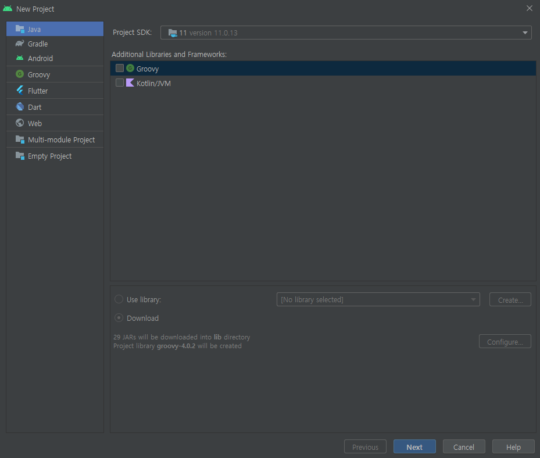Click the 'Additional Libraries and Frameworks:' label
The height and width of the screenshot is (458, 540).
[169, 55]
